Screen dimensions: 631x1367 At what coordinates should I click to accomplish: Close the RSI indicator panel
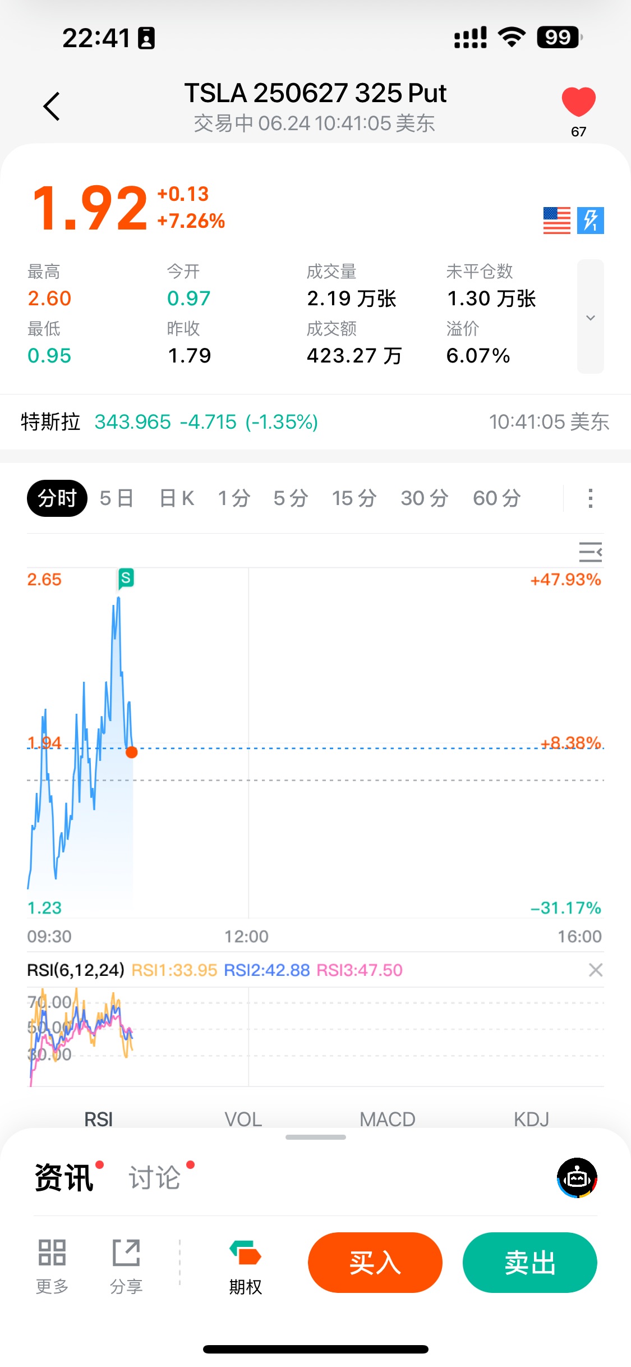click(x=596, y=970)
